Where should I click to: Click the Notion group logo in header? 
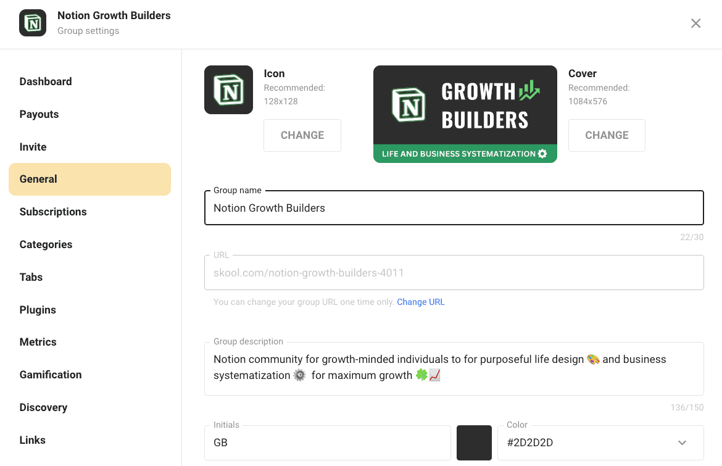pos(33,23)
